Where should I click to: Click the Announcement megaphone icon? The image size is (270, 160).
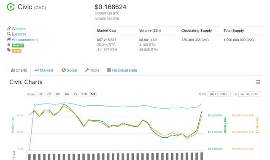coord(9,39)
